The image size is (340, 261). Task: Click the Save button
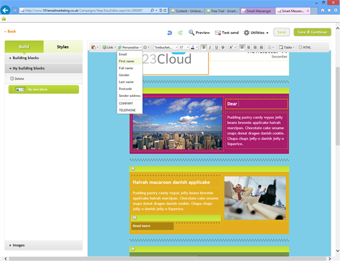pyautogui.click(x=282, y=32)
